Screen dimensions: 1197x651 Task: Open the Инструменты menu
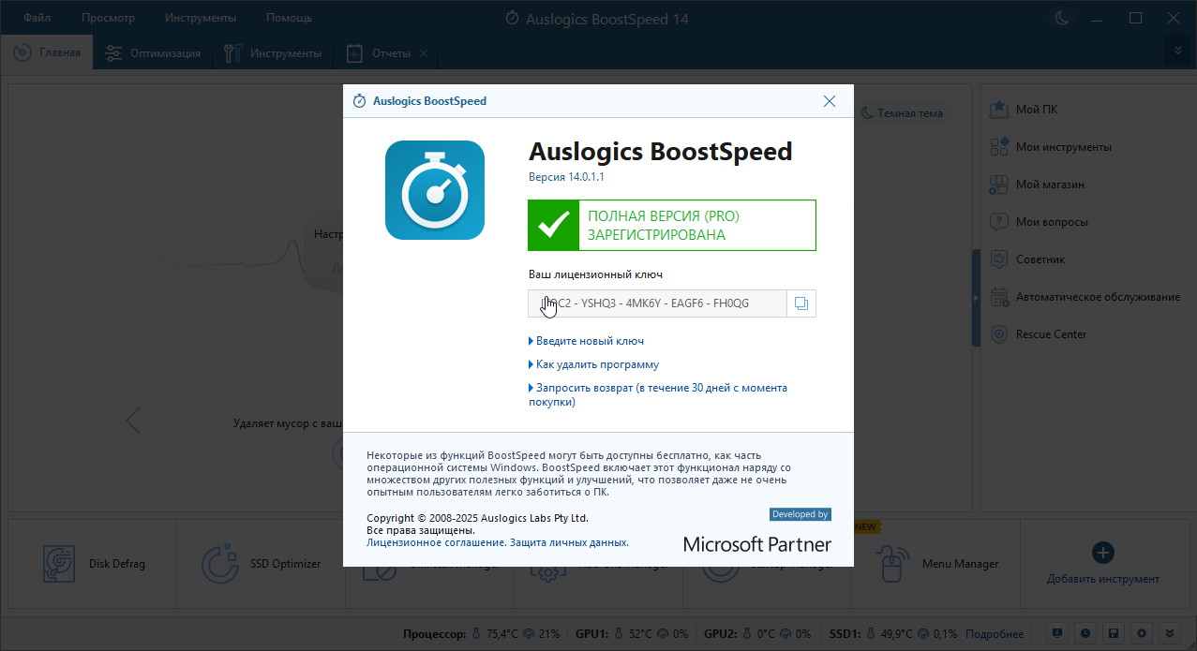(201, 18)
